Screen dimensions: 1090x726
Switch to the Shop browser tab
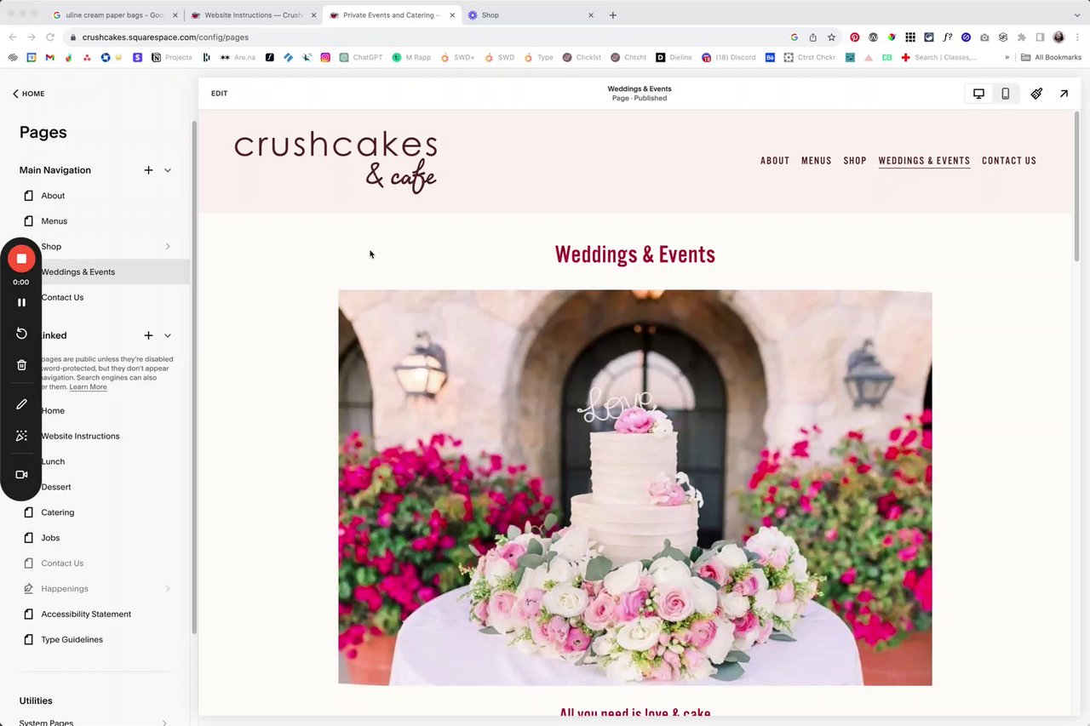point(529,14)
